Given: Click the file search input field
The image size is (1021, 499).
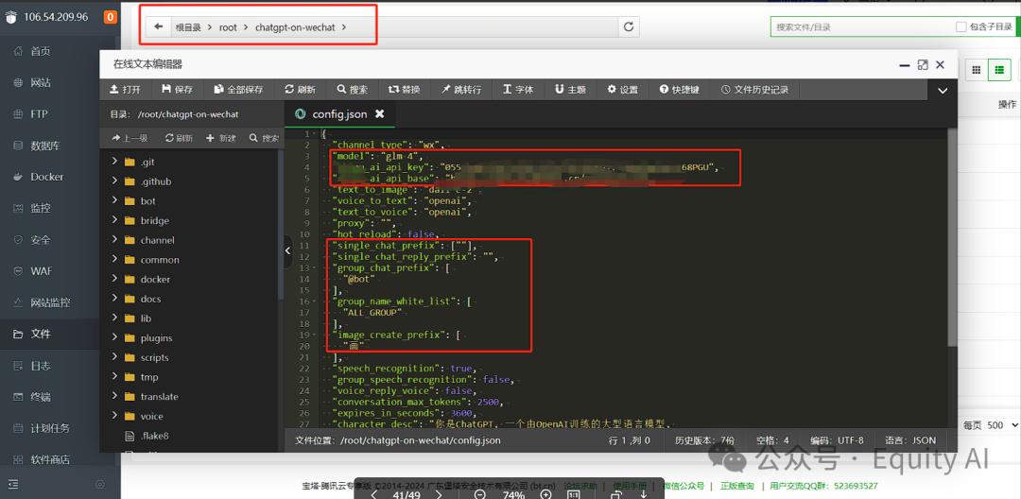Looking at the screenshot, I should coord(861,26).
